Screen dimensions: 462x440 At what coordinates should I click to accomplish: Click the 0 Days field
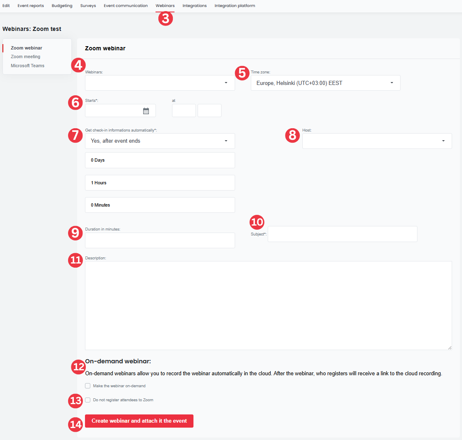point(160,160)
